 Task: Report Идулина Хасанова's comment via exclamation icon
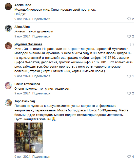tap(132, 45)
